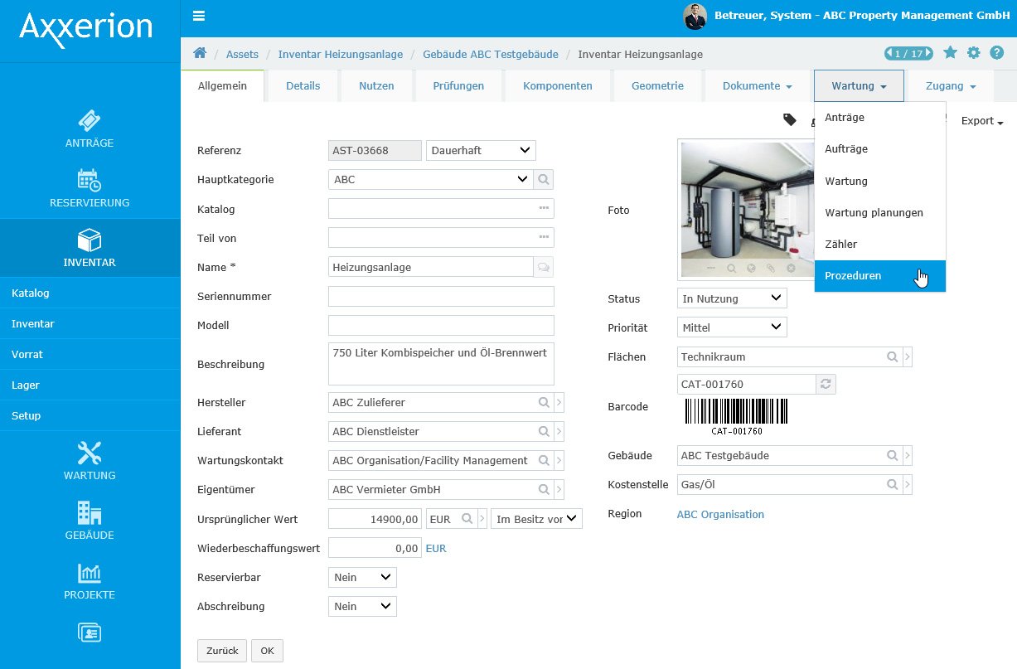Refresh the barcode CAT-001760
This screenshot has height=669, width=1017.
(x=826, y=384)
